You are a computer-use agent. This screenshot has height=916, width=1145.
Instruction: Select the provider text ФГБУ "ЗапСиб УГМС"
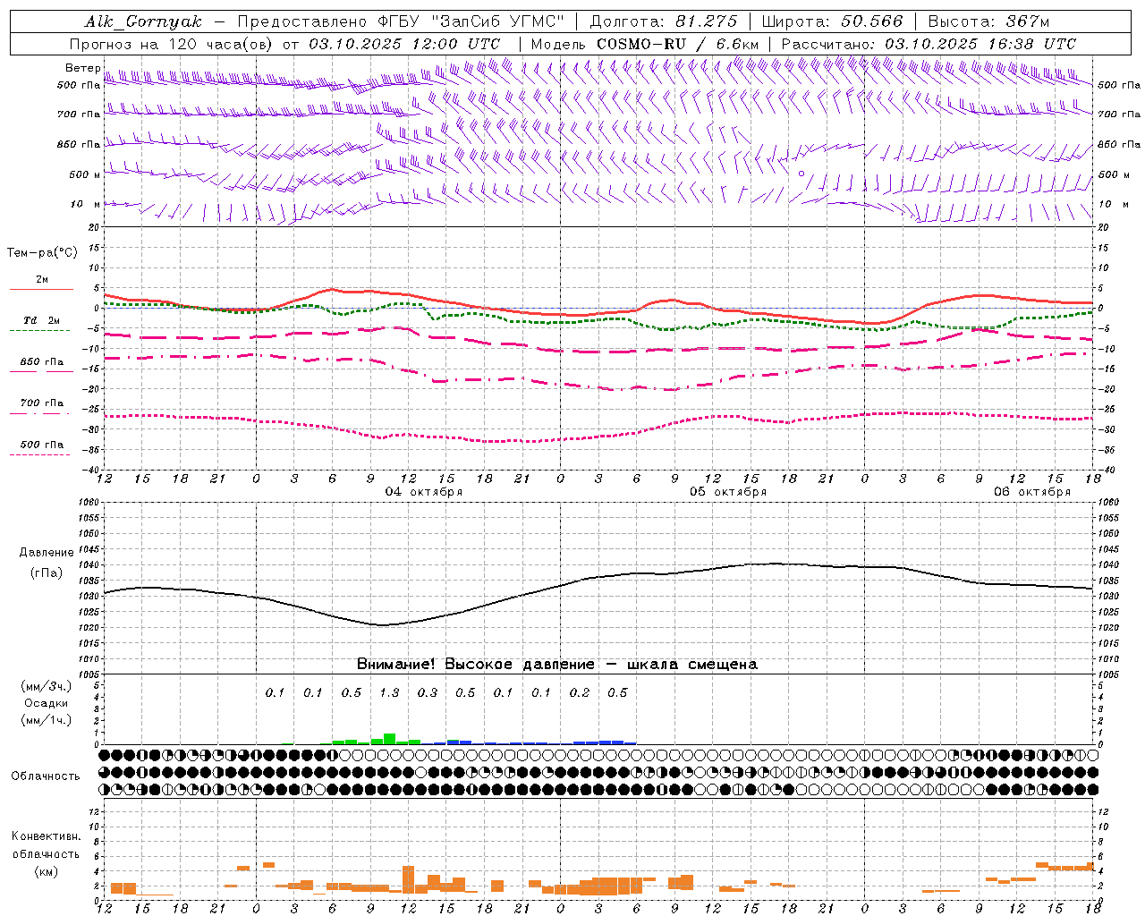[471, 21]
